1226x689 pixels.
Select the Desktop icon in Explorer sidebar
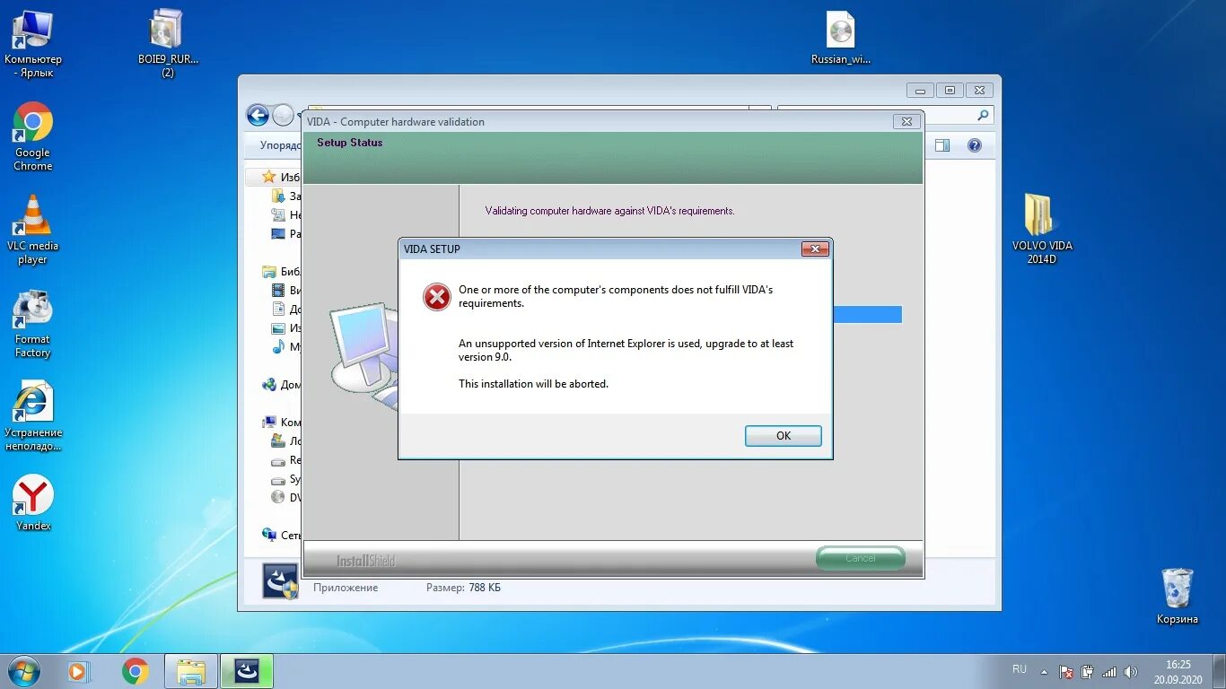tap(278, 233)
